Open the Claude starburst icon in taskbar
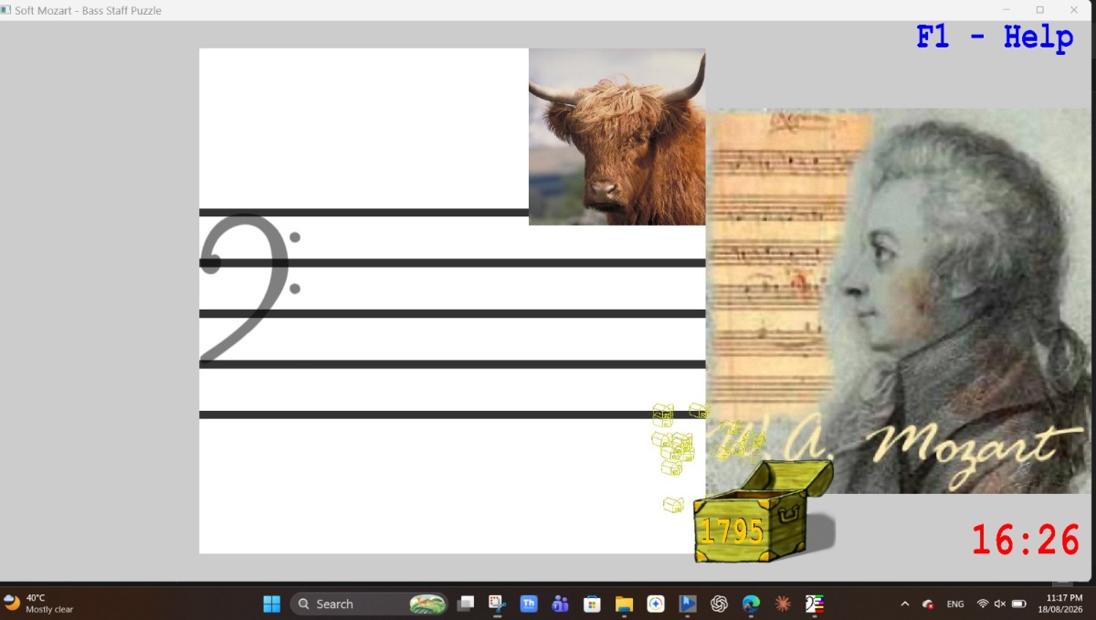Image resolution: width=1096 pixels, height=620 pixels. click(x=782, y=604)
